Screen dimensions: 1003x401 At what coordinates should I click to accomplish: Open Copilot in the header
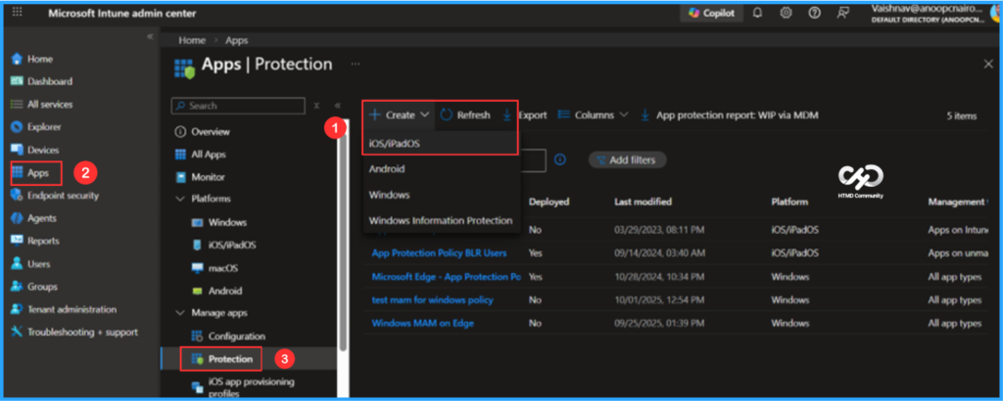[711, 14]
